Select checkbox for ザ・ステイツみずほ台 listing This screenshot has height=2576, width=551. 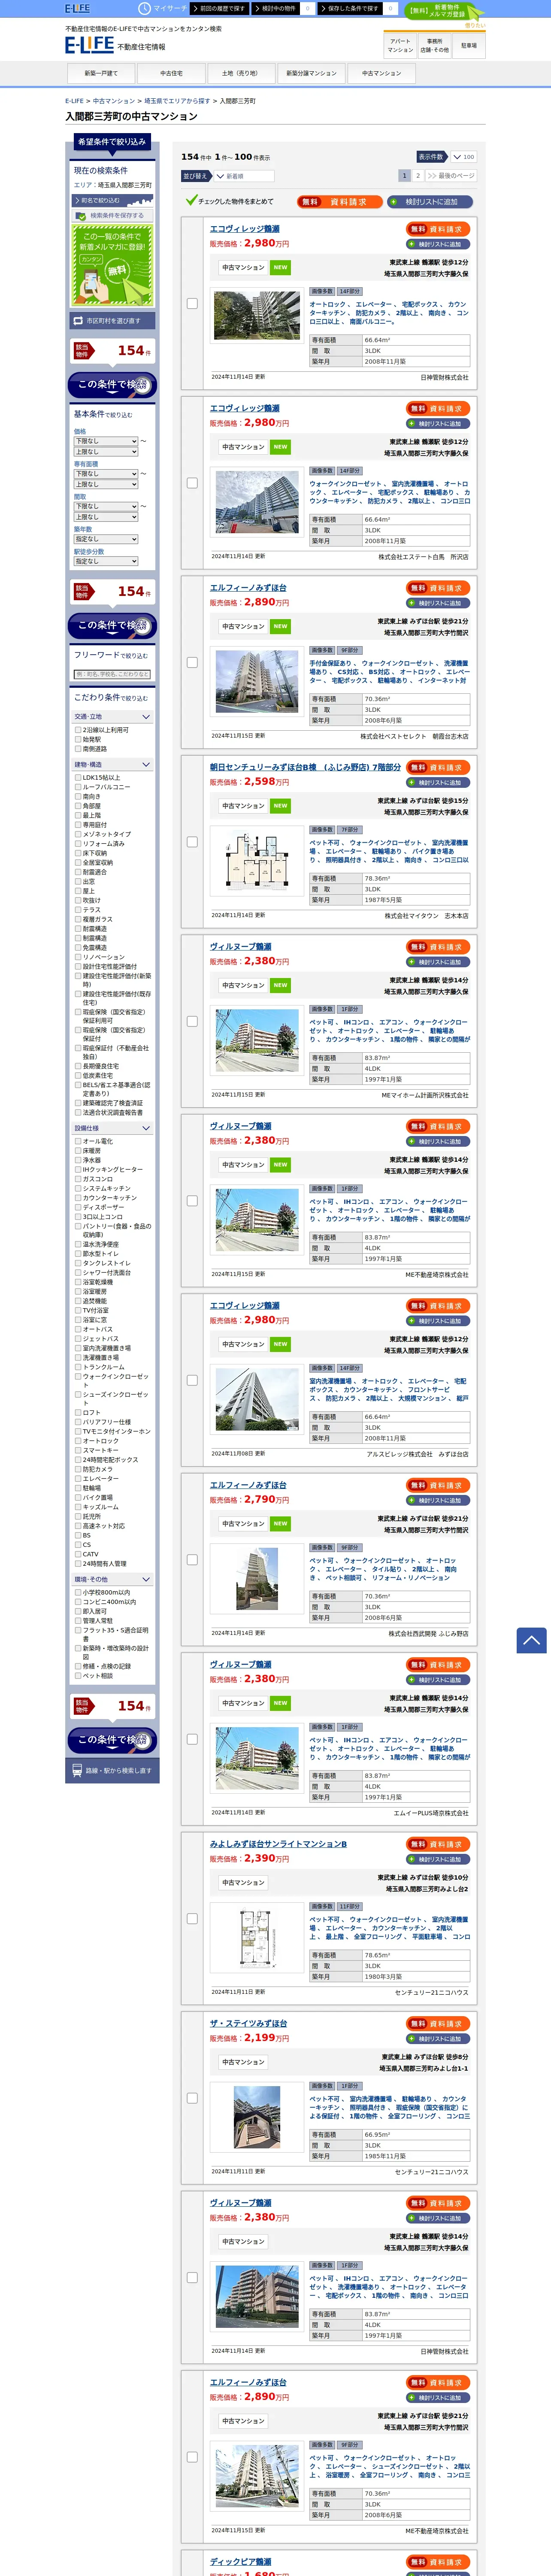[192, 2099]
